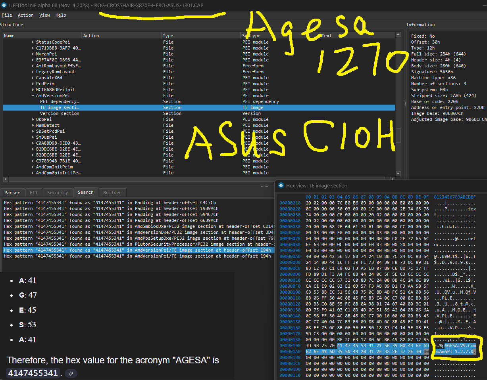Open the Help menu
487x380 pixels.
61,15
